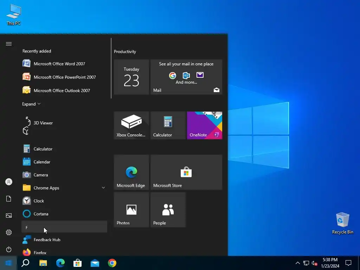The width and height of the screenshot is (360, 270).
Task: Open Microsoft Office Outlook 2007
Action: (x=64, y=90)
